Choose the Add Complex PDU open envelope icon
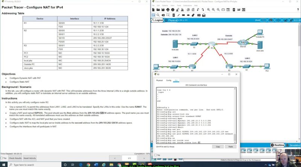 coord(204,15)
